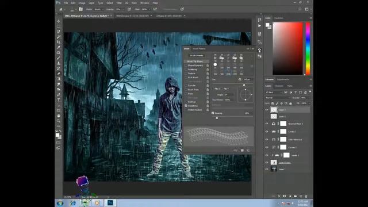Open eraser Mode dropdown in options bar
This screenshot has width=368, height=207.
pos(99,9)
